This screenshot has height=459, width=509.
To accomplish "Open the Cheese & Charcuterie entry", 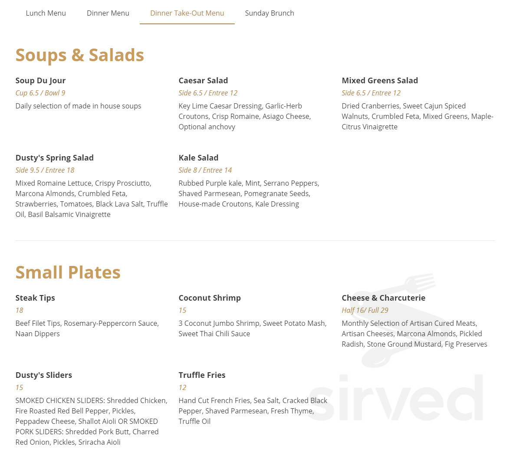I will click(383, 298).
